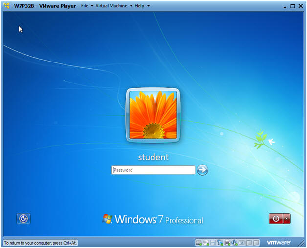Click the window resize grip corner
Image resolution: width=307 pixels, height=248 pixels.
pos(301,243)
